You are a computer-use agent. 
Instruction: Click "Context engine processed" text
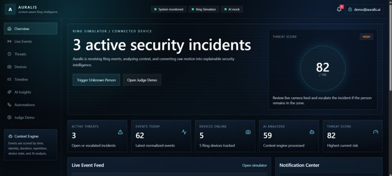click(x=284, y=145)
